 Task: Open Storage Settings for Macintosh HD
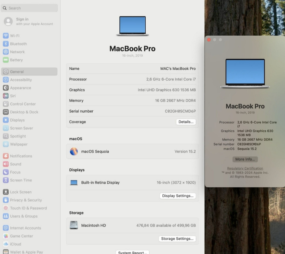tap(177, 239)
